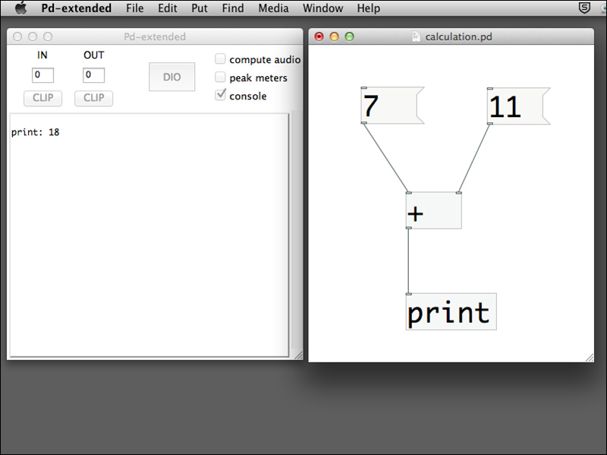Click the message box containing 7
This screenshot has width=607, height=455.
[x=392, y=106]
